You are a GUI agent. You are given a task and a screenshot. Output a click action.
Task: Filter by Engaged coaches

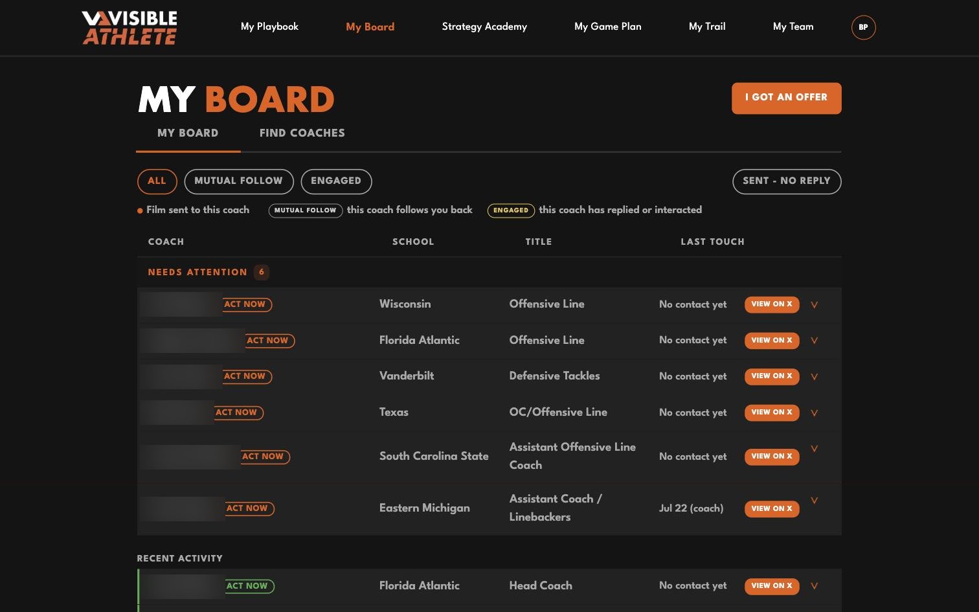336,181
